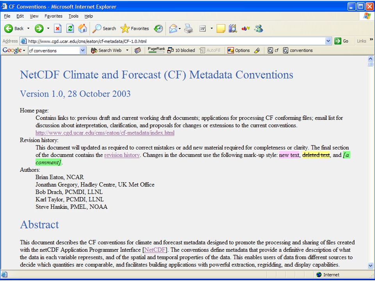Expand the Links toolbar chevron
The image size is (375, 281).
click(x=371, y=39)
